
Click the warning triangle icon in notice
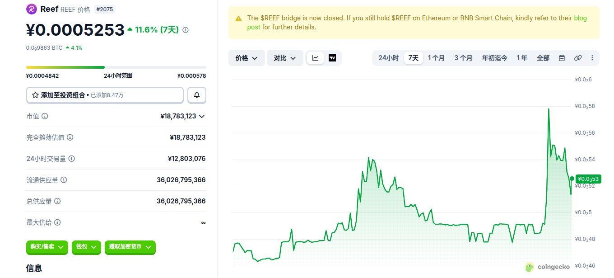(238, 19)
